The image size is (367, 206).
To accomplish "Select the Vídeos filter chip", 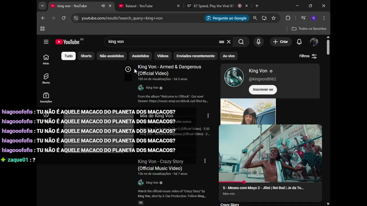I will [163, 56].
